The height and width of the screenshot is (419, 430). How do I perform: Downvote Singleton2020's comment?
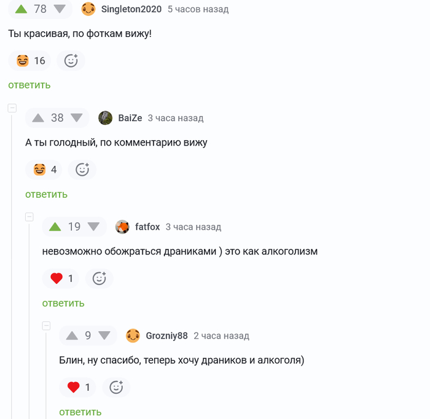60,9
